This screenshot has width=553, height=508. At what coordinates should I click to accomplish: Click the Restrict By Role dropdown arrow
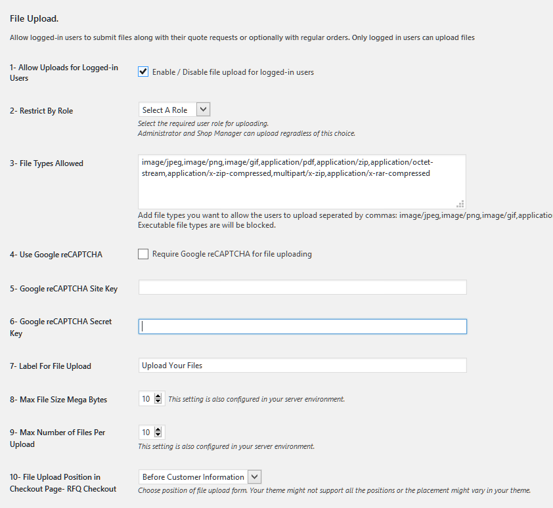203,110
